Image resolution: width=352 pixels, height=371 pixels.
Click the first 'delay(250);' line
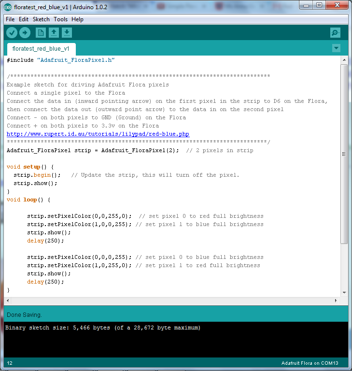45,241
